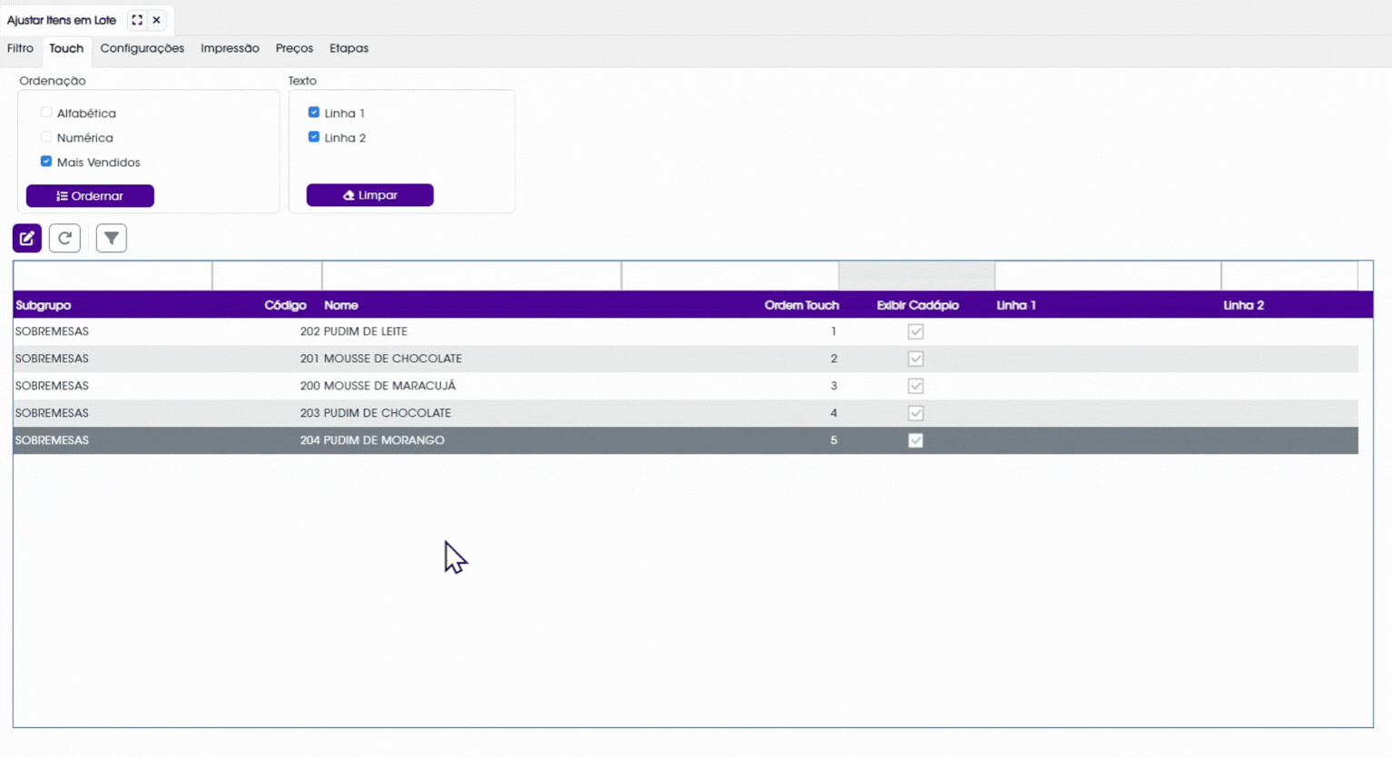Select the MOUSSE DE MARACUJÁ row

coord(686,386)
